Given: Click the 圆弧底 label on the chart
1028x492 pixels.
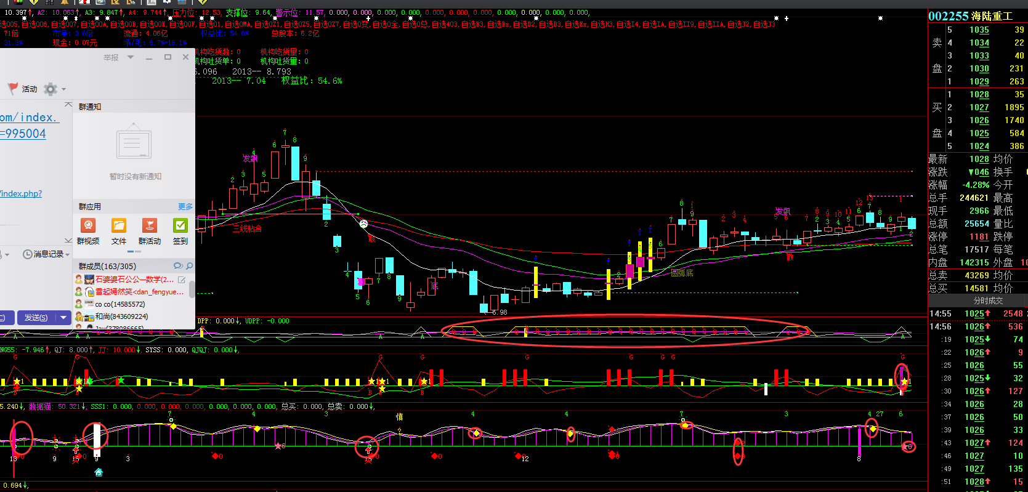Looking at the screenshot, I should [x=682, y=273].
